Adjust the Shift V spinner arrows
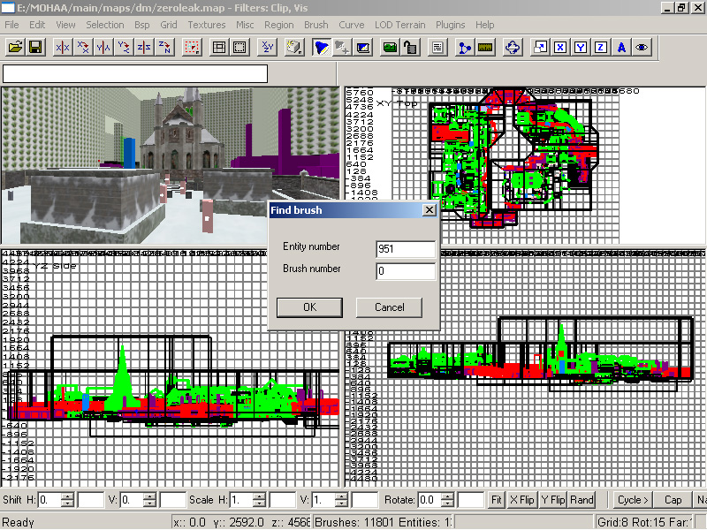 [x=149, y=500]
